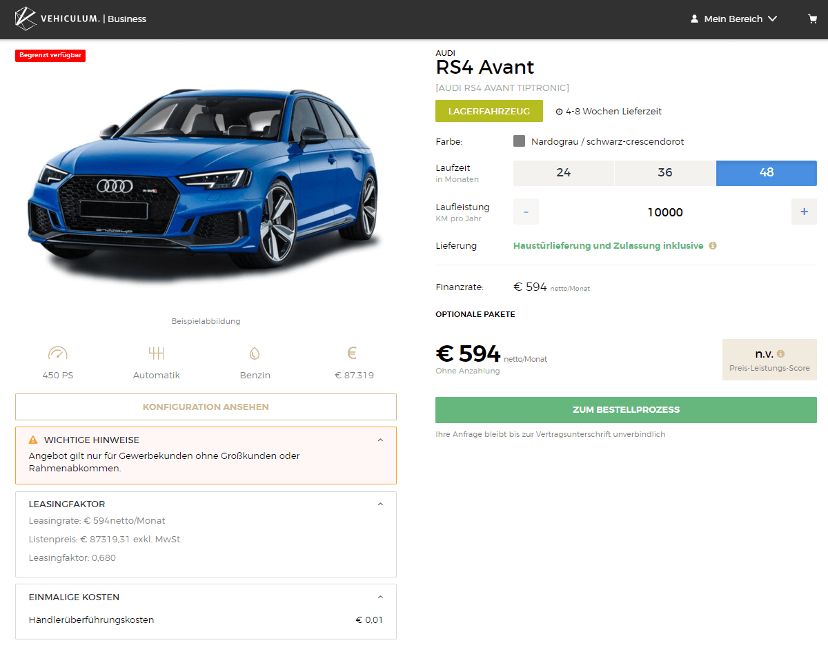
Task: Click Zum Bestellprozess button
Action: point(626,409)
